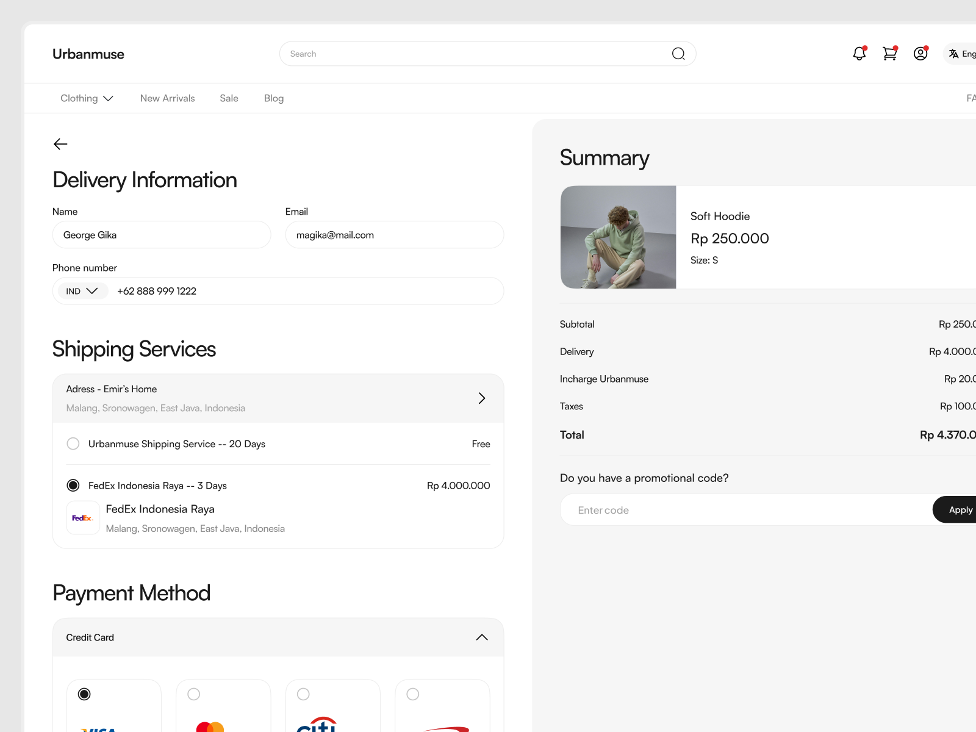This screenshot has width=976, height=732.
Task: Open the Emir's Home address chevron
Action: 482,398
